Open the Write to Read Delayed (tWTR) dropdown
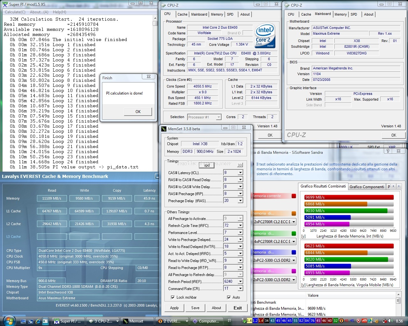Viewport: 408px width, 326px height. 240,246
